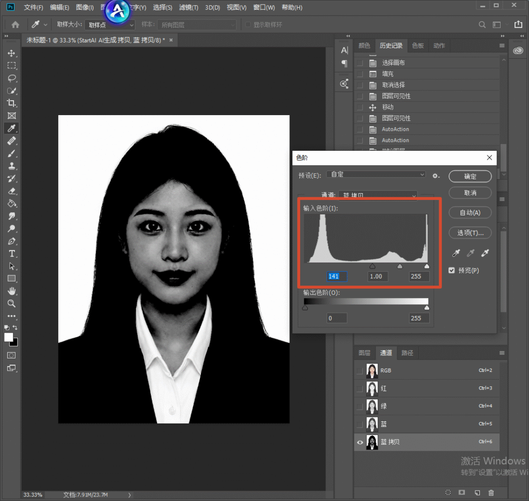Screen dimensions: 529x501
Task: Click the 自动(A) button
Action: (470, 213)
